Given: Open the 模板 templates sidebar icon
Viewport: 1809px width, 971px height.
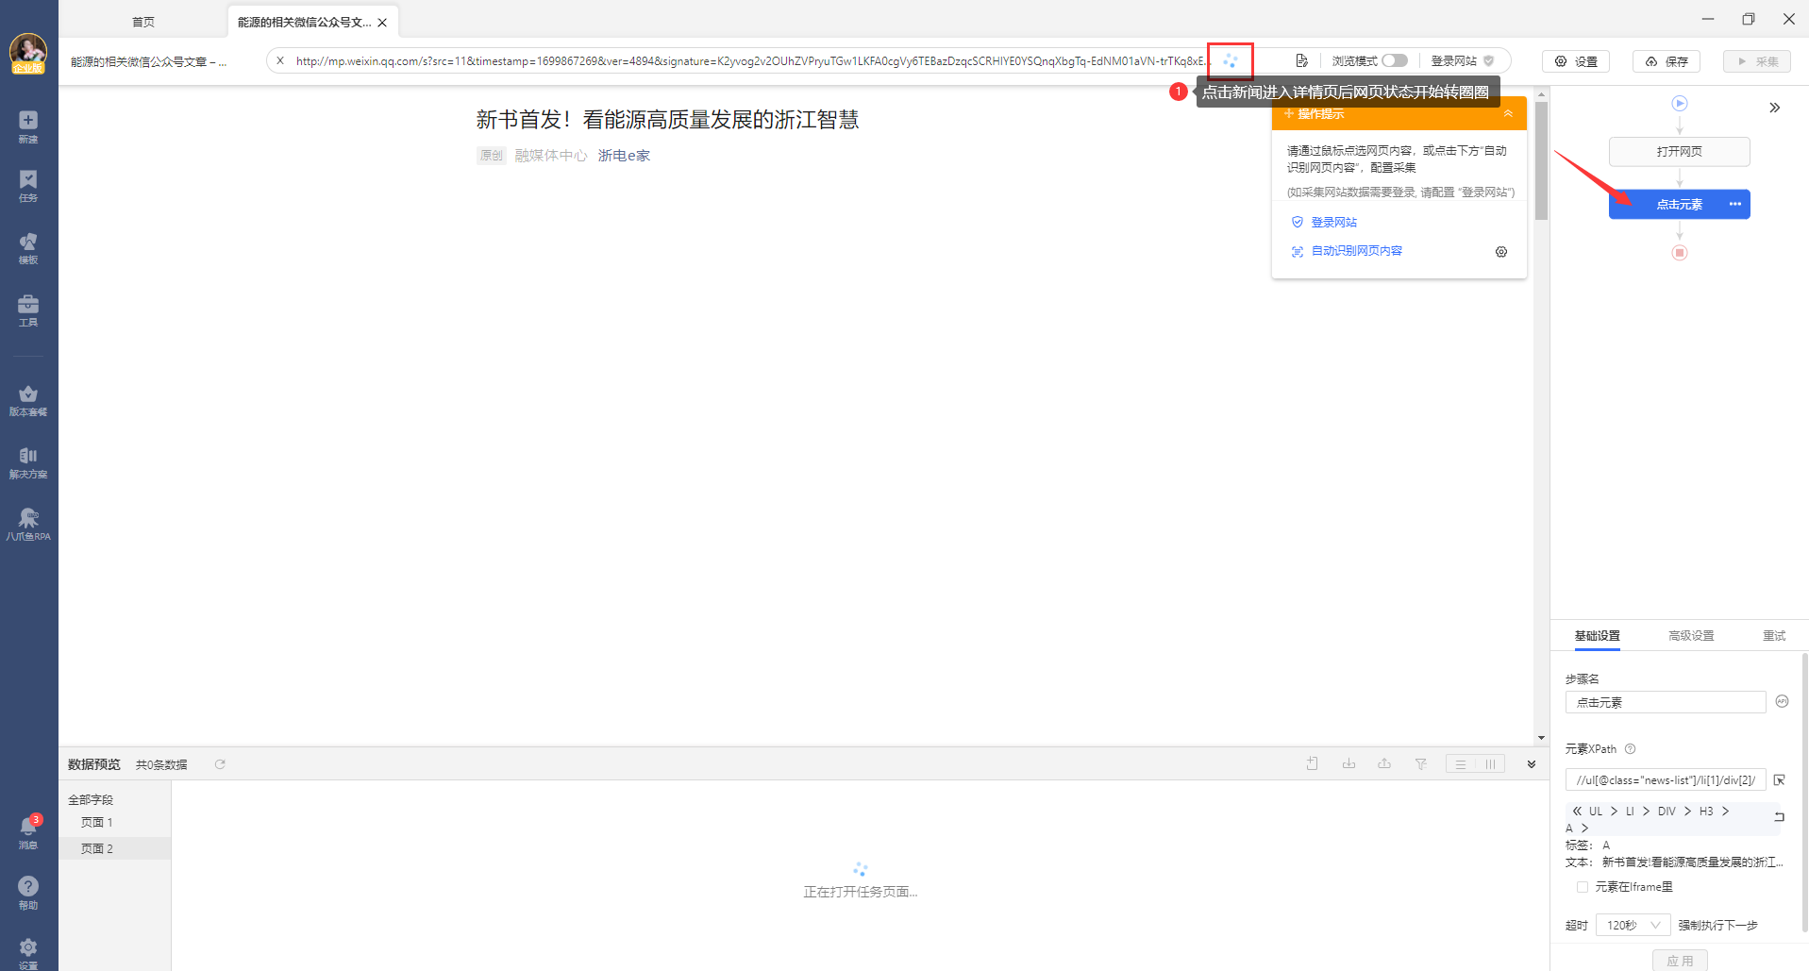Looking at the screenshot, I should pos(28,248).
